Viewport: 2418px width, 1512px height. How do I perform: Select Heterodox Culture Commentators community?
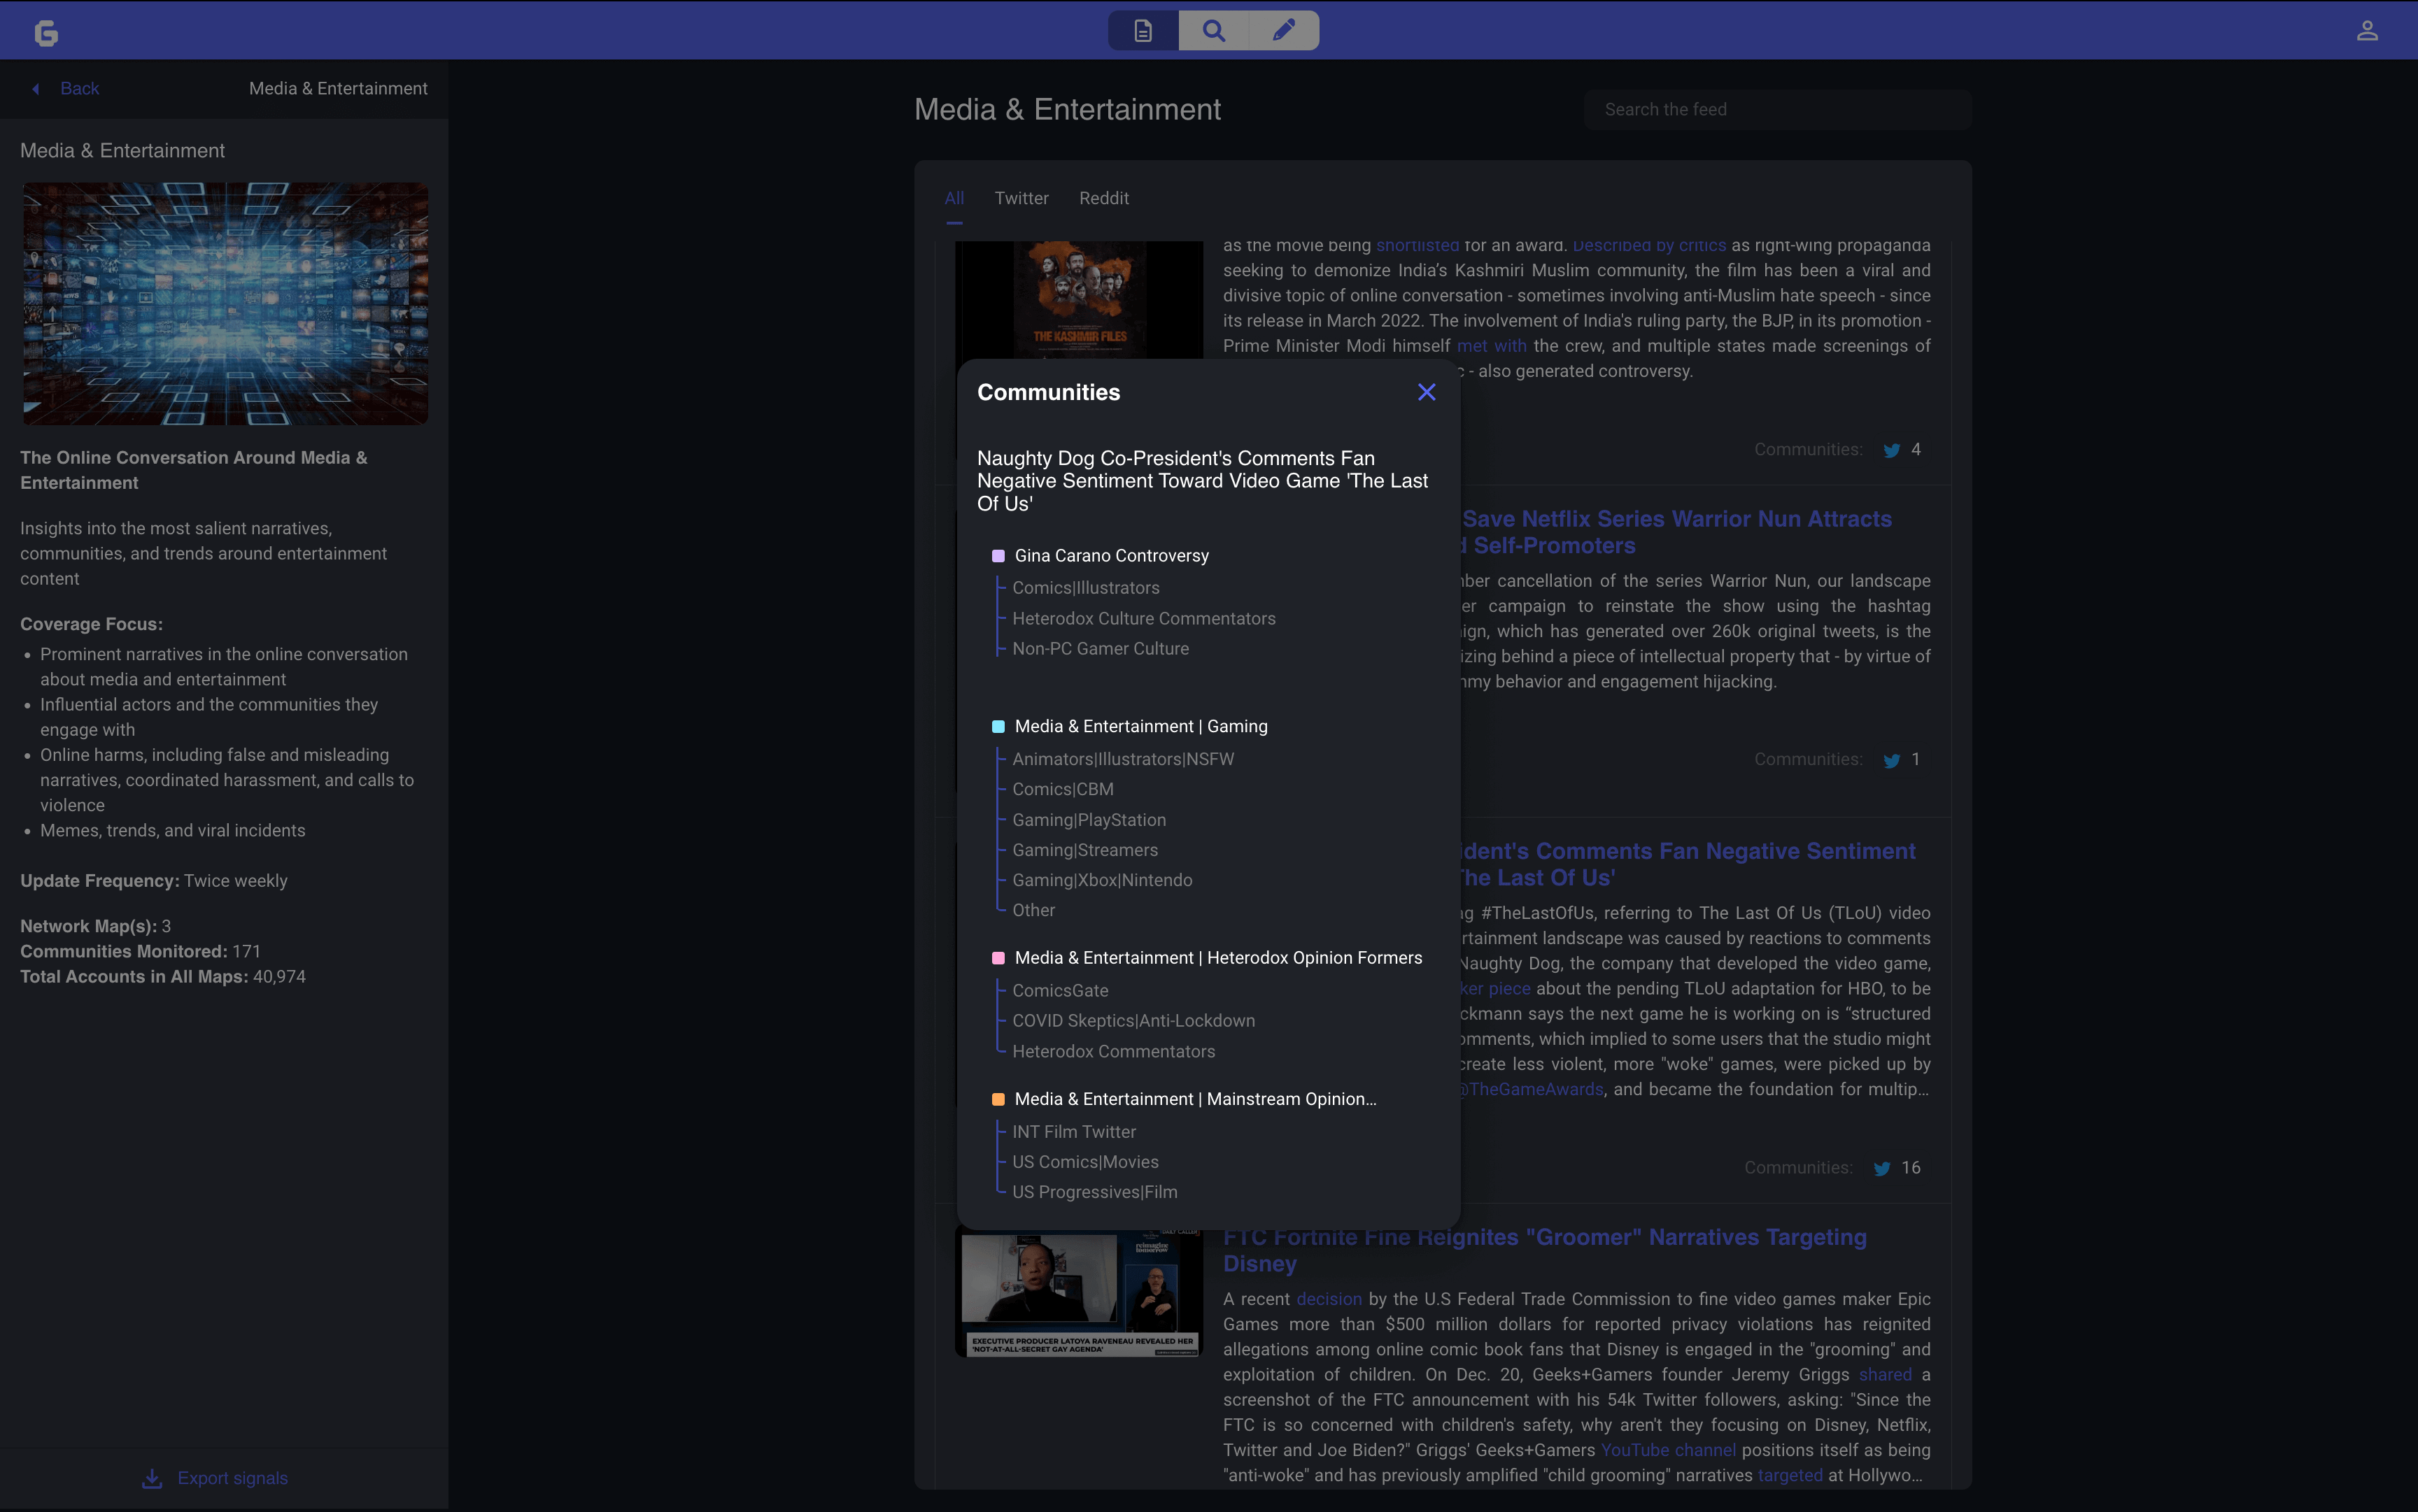point(1143,619)
